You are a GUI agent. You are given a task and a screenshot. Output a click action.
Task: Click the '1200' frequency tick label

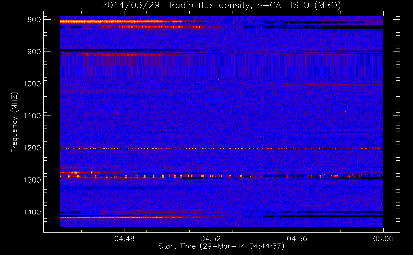(32, 148)
